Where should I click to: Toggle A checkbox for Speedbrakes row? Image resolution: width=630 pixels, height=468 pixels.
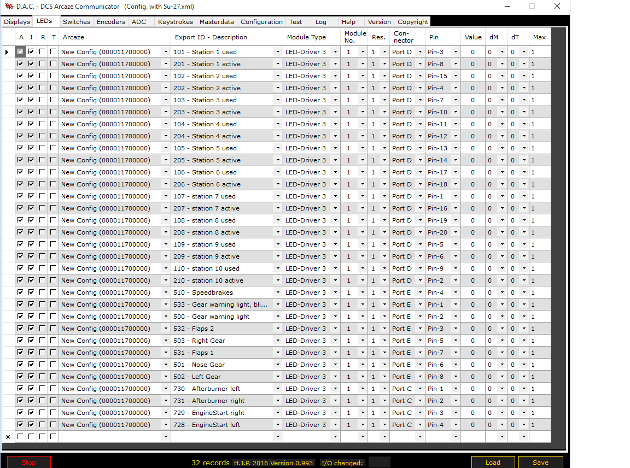20,292
